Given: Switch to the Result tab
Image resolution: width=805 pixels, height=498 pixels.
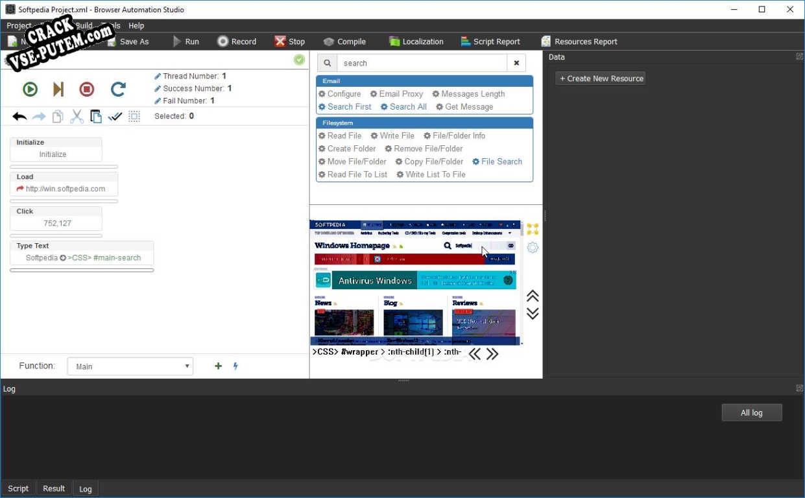Looking at the screenshot, I should 54,489.
